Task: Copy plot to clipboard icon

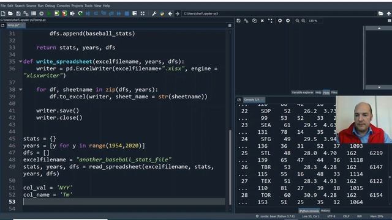Action: point(254,21)
